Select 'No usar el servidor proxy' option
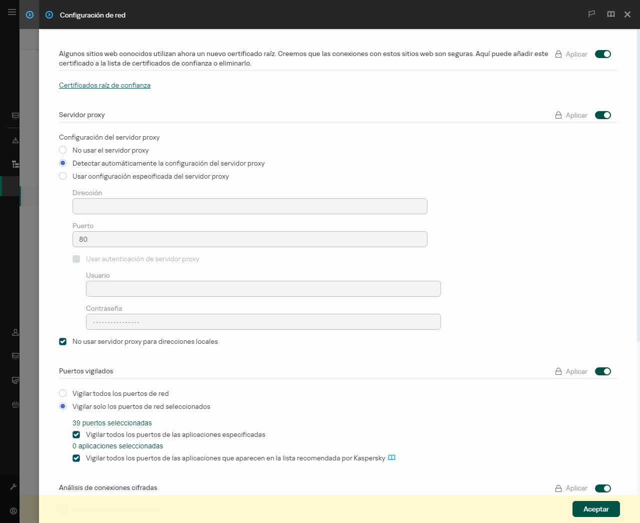640x523 pixels. [62, 150]
